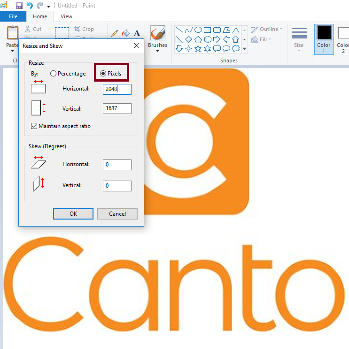The image size is (349, 349).
Task: Choose the Pentagon shape
Action: coord(198,39)
